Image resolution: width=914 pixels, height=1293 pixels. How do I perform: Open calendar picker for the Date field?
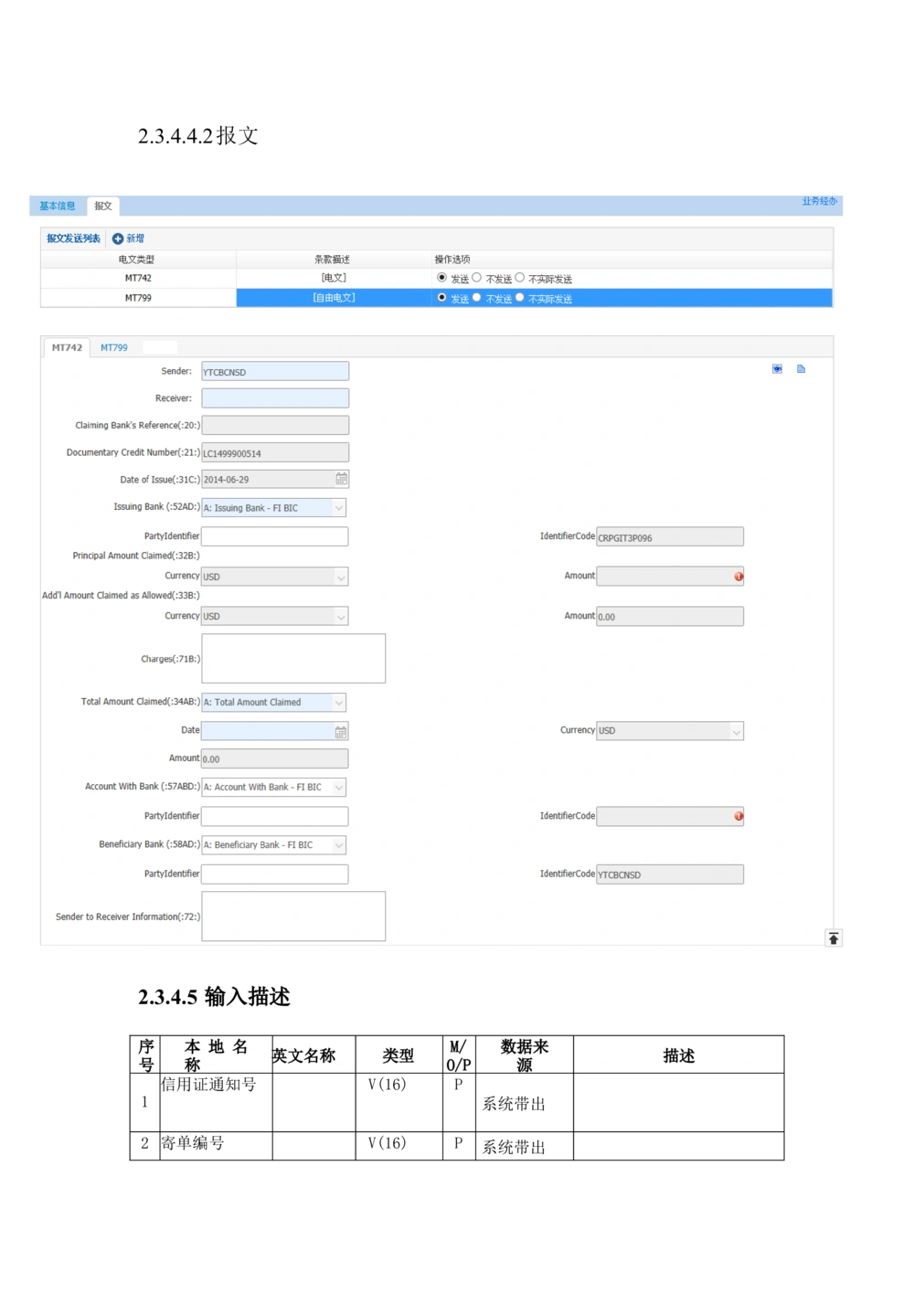pos(339,731)
